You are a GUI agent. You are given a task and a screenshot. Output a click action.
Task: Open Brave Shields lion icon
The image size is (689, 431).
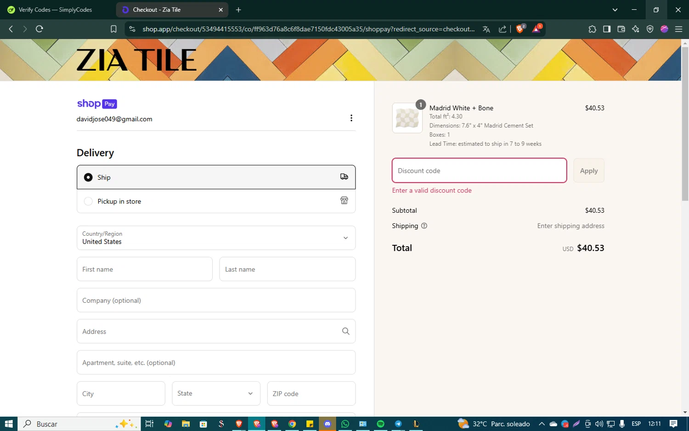point(520,28)
